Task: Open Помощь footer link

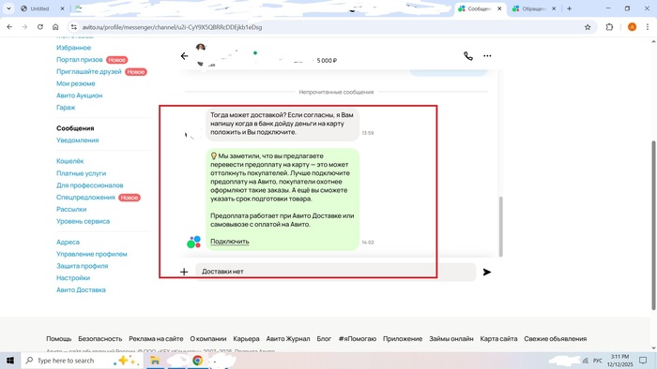Action: 58,338
